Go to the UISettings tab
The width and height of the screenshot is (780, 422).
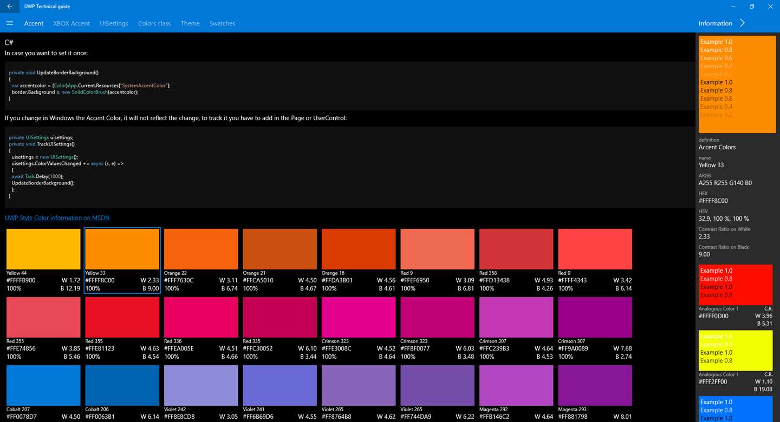[114, 23]
